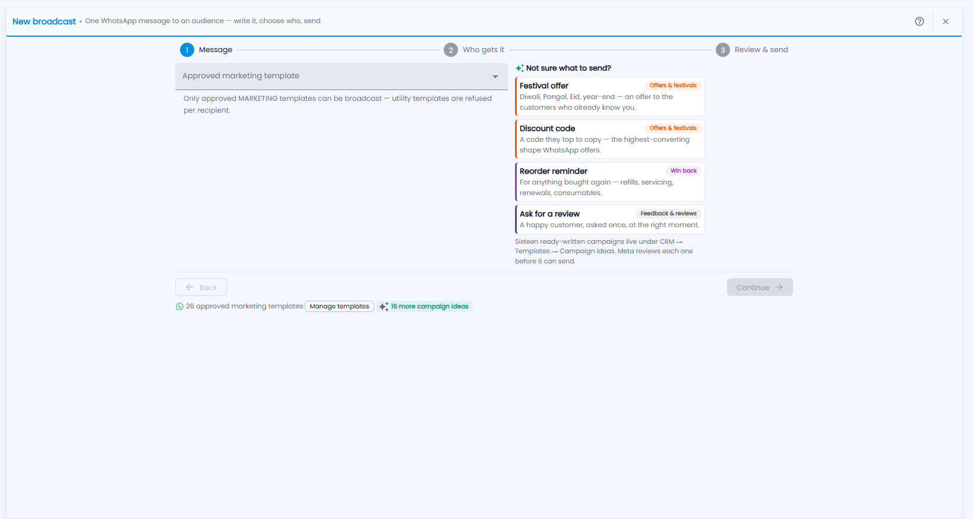Screen dimensions: 973x519
Task: Select the Discount code campaign card
Action: tap(610, 139)
